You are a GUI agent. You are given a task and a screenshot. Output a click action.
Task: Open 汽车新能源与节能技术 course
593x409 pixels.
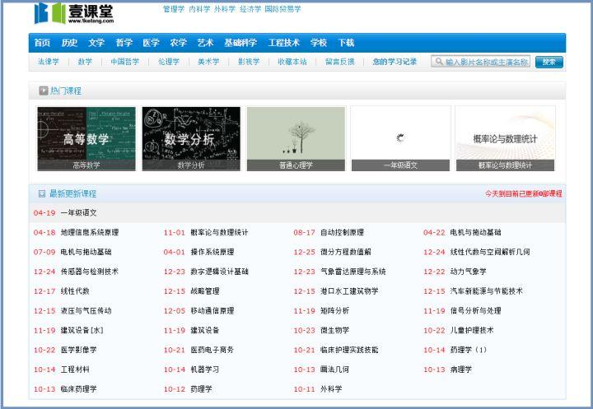[x=487, y=291]
